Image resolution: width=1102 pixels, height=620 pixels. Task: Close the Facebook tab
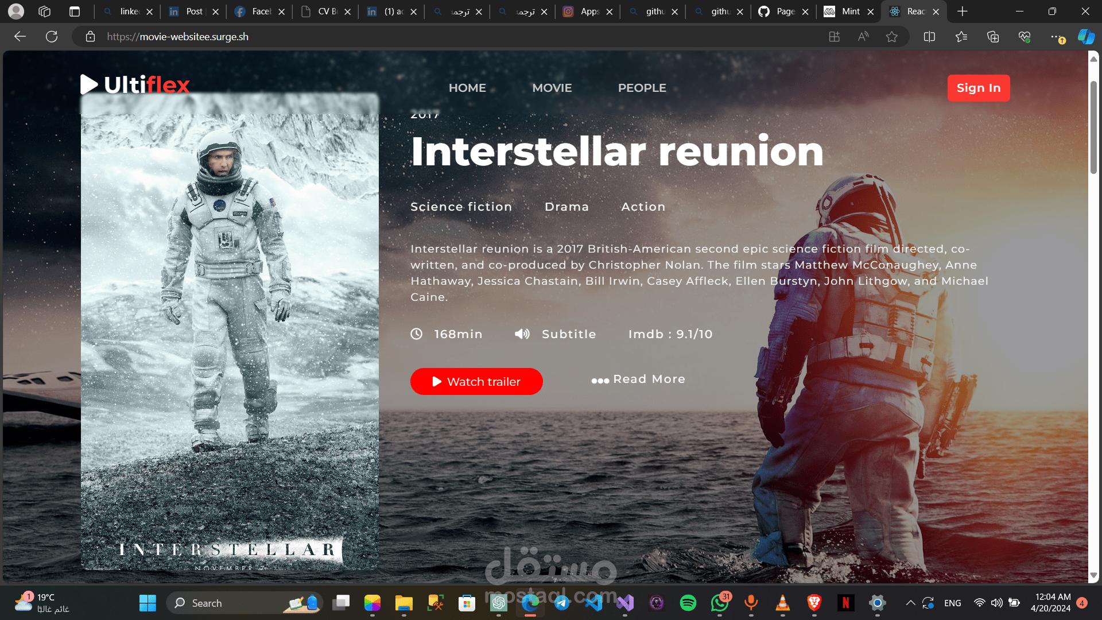(x=282, y=11)
